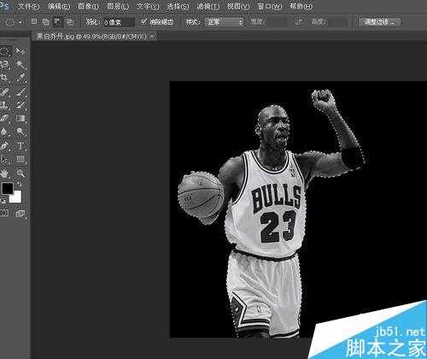Select the Lasso tool

[4, 65]
